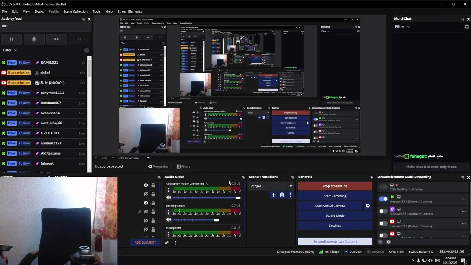Adjust Desktop Audio volume slider
Screen dimensions: 471x265
click(x=206, y=220)
